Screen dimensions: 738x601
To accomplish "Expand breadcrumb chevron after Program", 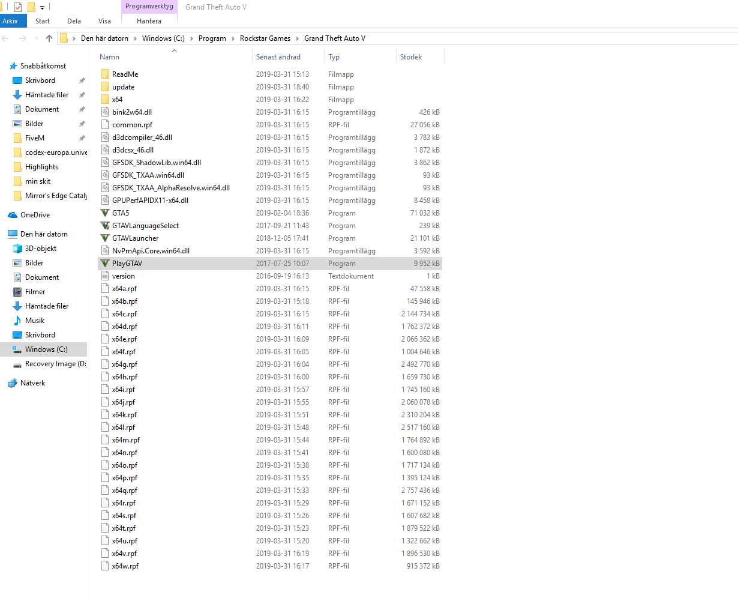I will click(233, 38).
